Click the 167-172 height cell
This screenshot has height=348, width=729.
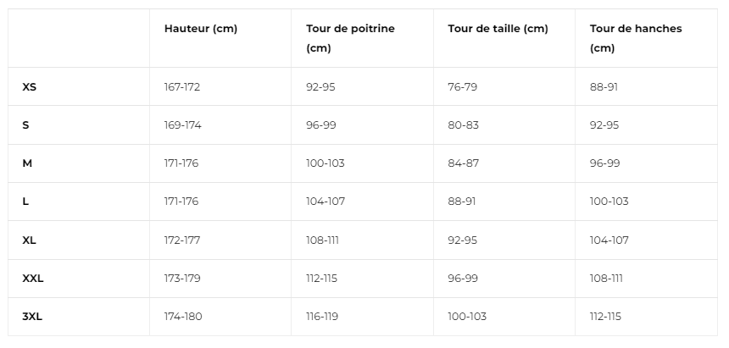coord(181,87)
